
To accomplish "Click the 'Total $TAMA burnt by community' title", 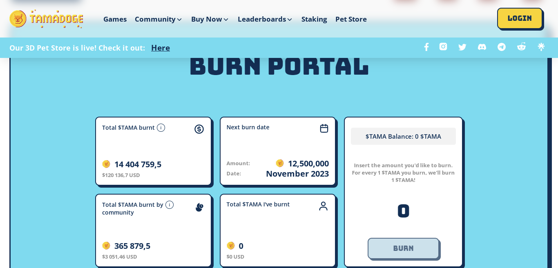I will pos(132,208).
